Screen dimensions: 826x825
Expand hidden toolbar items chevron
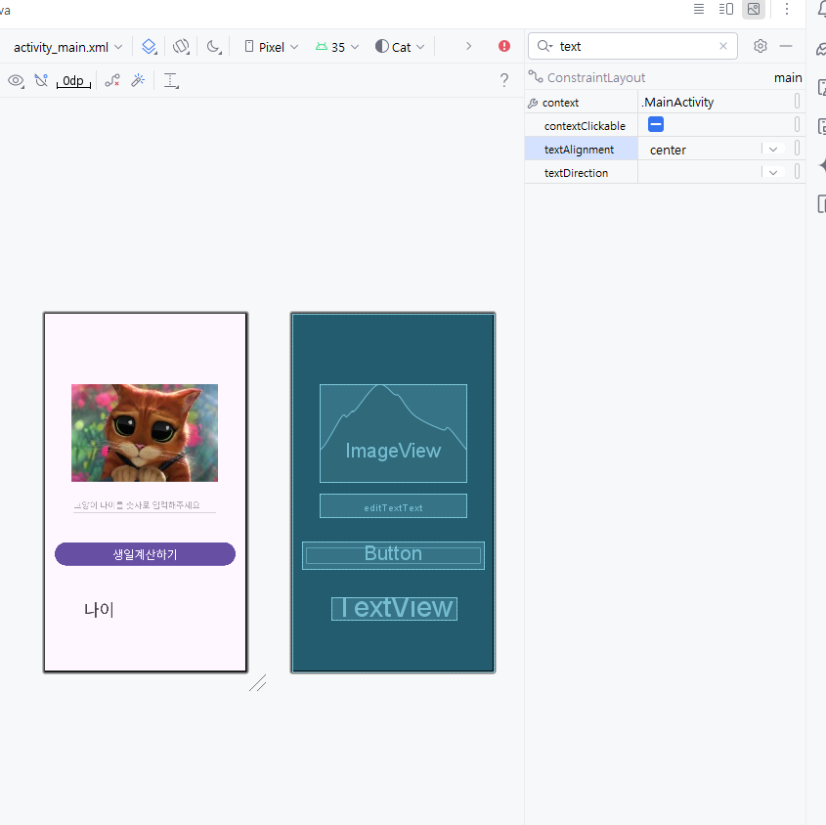point(468,46)
